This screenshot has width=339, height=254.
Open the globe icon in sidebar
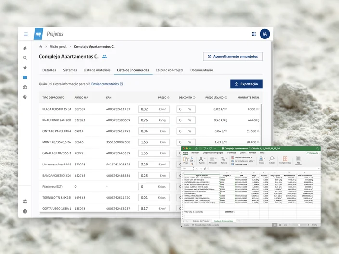click(x=25, y=87)
